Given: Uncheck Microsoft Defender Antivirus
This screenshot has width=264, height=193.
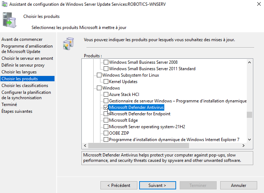Looking at the screenshot, I should [106, 107].
